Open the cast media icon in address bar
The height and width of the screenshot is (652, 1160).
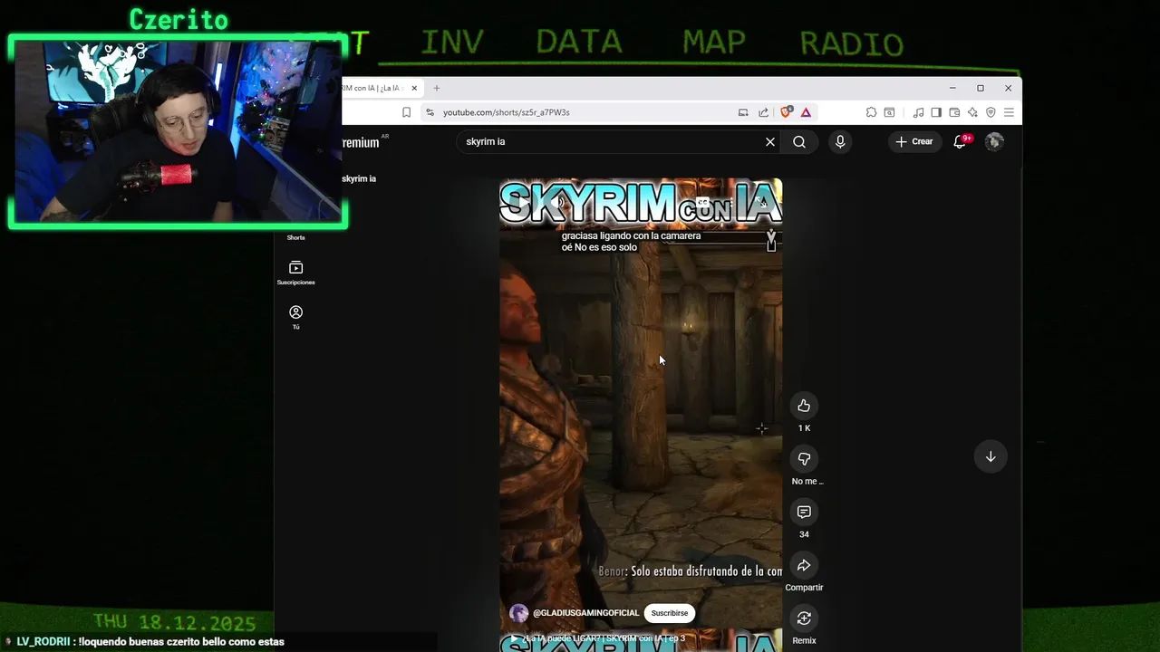tap(743, 112)
